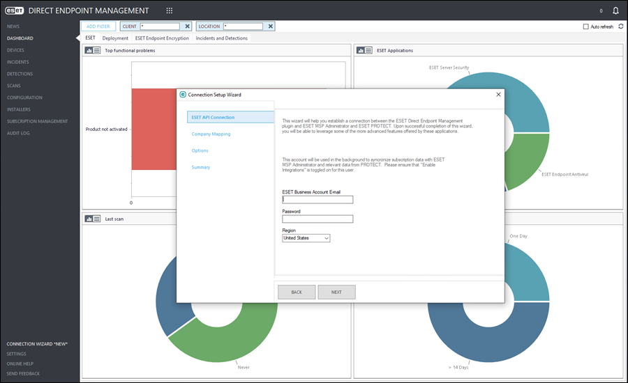This screenshot has height=383, width=628.
Task: Go to News in the sidebar
Action: click(13, 26)
